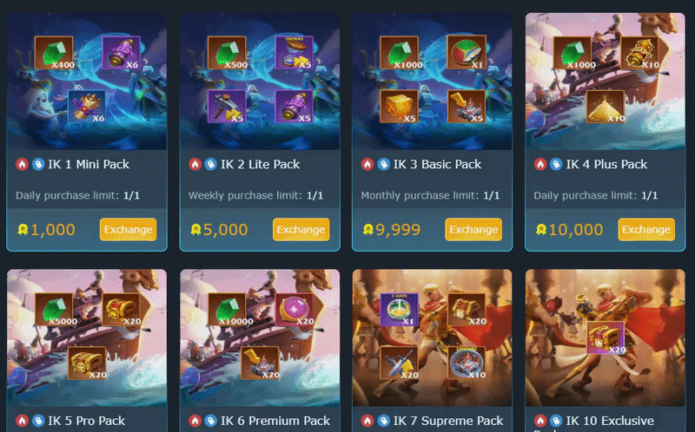The height and width of the screenshot is (432, 695).
Task: Click the red flame badge beside IK 1 Mini Pack
Action: tap(22, 164)
